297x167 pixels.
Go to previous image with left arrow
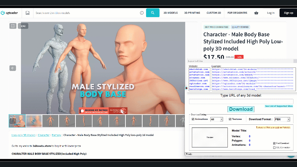point(13,68)
